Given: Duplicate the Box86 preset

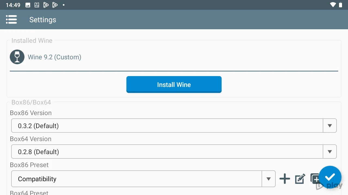Looking at the screenshot, I should (314, 178).
